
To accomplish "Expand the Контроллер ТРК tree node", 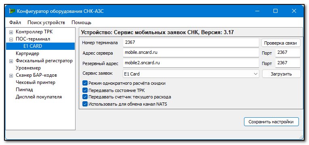I will [x=11, y=32].
